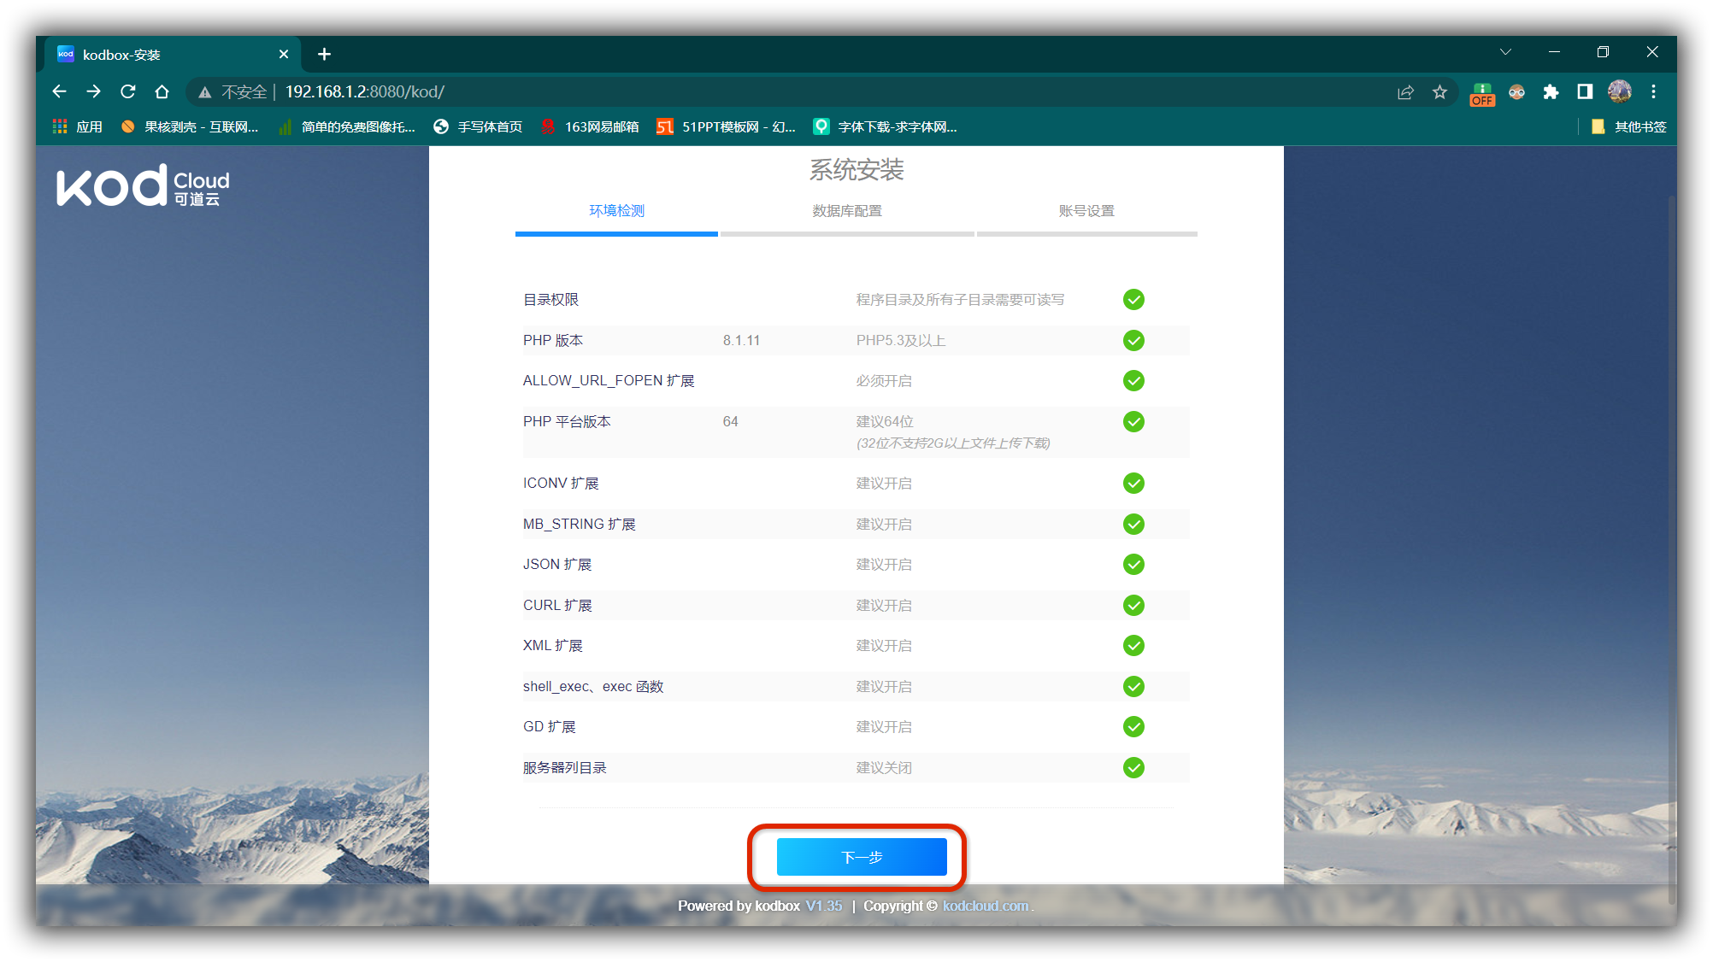This screenshot has height=962, width=1713.
Task: Open the 手写体首页 bookmark
Action: (478, 126)
